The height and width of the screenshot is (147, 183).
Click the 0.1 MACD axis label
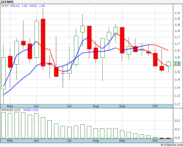(177, 129)
